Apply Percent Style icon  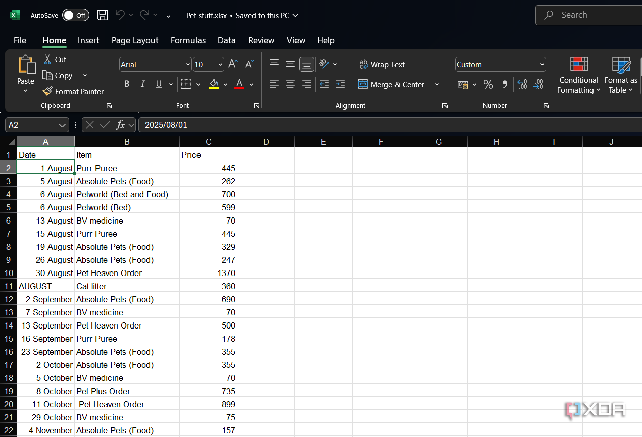tap(488, 84)
